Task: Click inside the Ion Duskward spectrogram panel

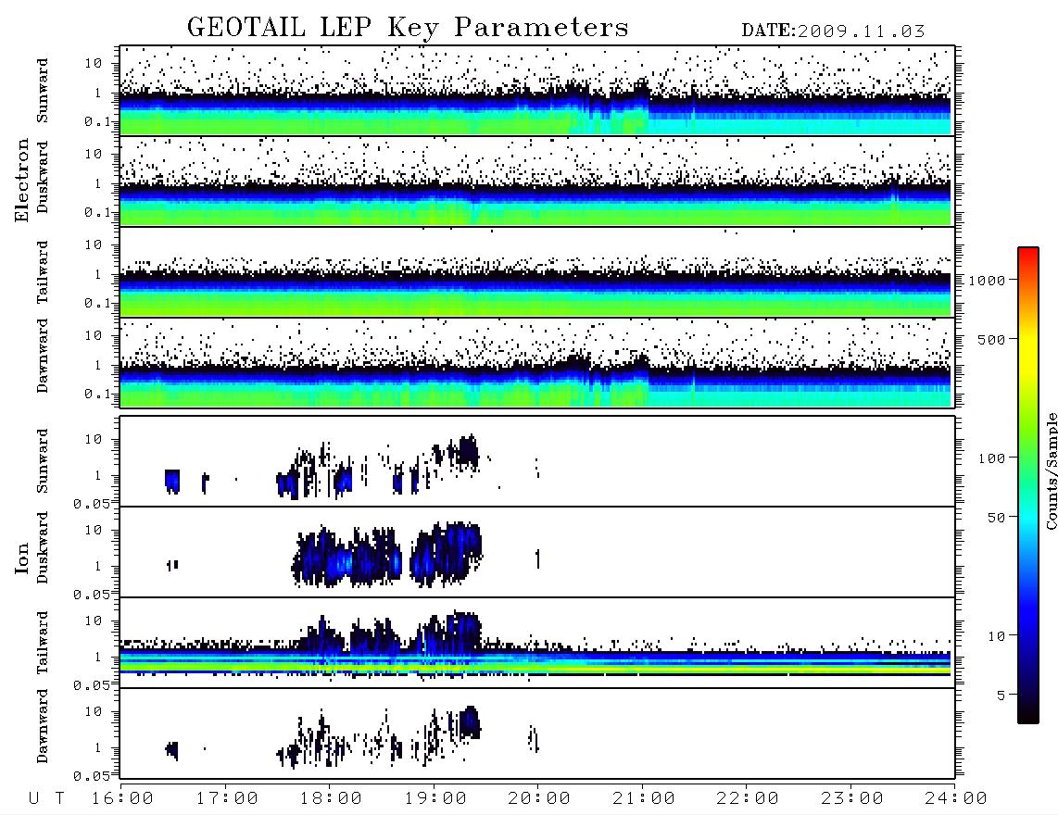Action: 537,552
